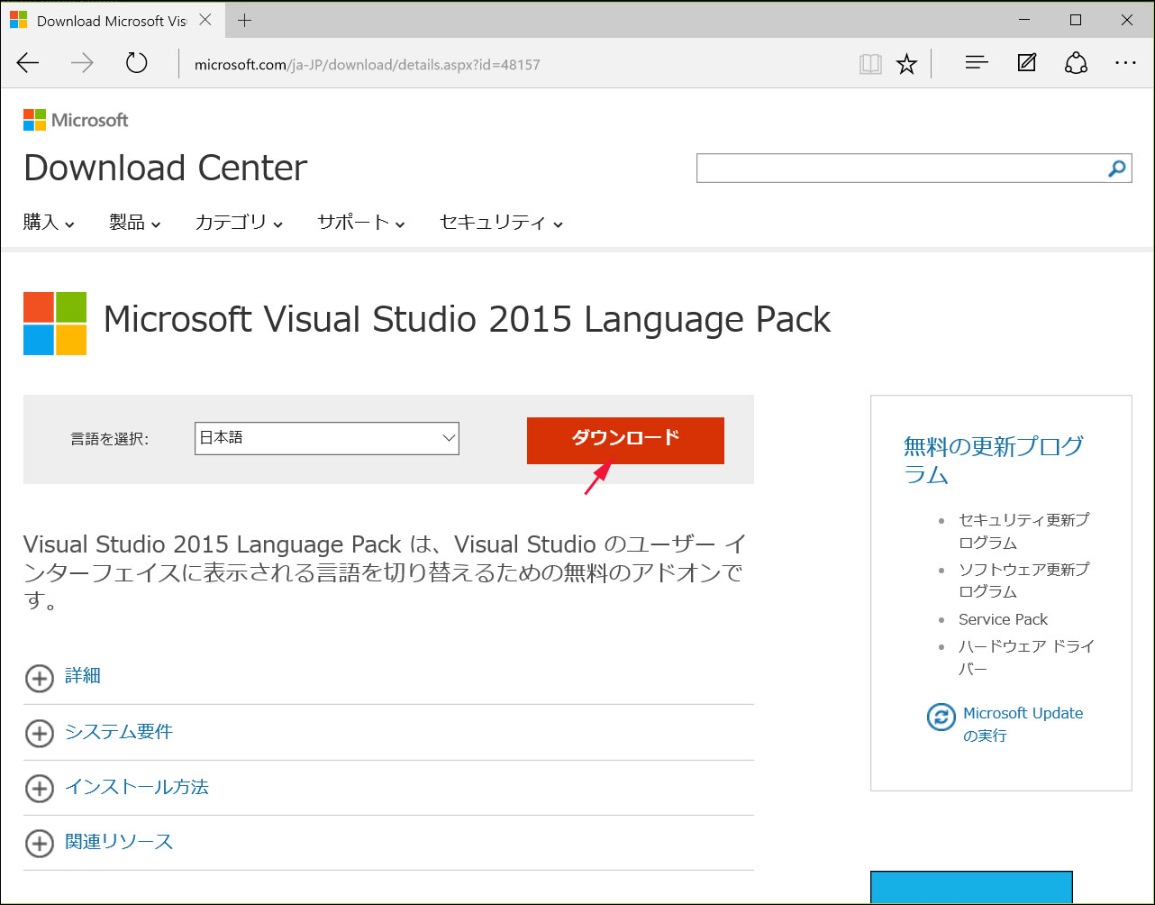Open the browser More actions menu
This screenshot has height=905, width=1155.
(x=1125, y=63)
